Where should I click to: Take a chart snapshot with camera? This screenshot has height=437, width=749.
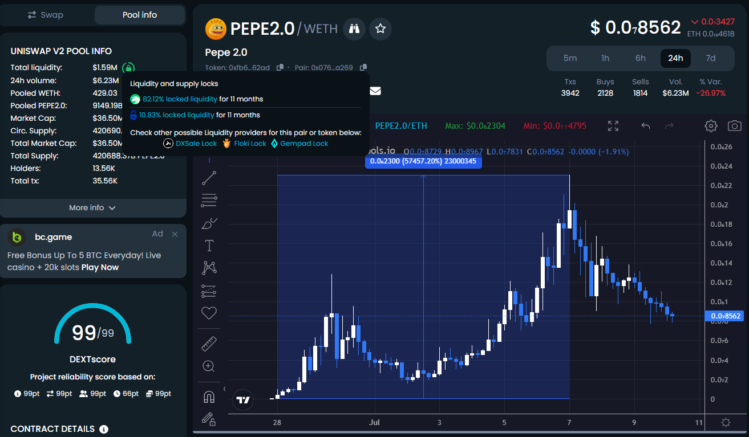point(735,126)
